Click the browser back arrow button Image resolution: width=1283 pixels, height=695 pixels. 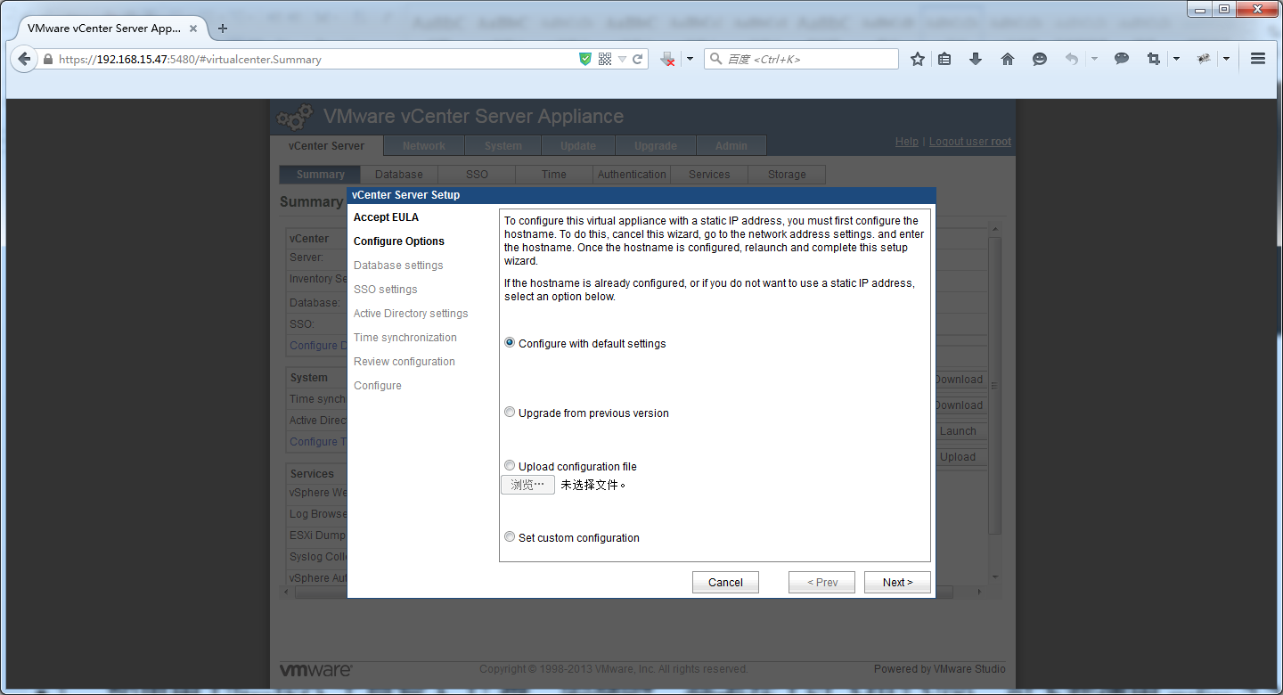24,59
